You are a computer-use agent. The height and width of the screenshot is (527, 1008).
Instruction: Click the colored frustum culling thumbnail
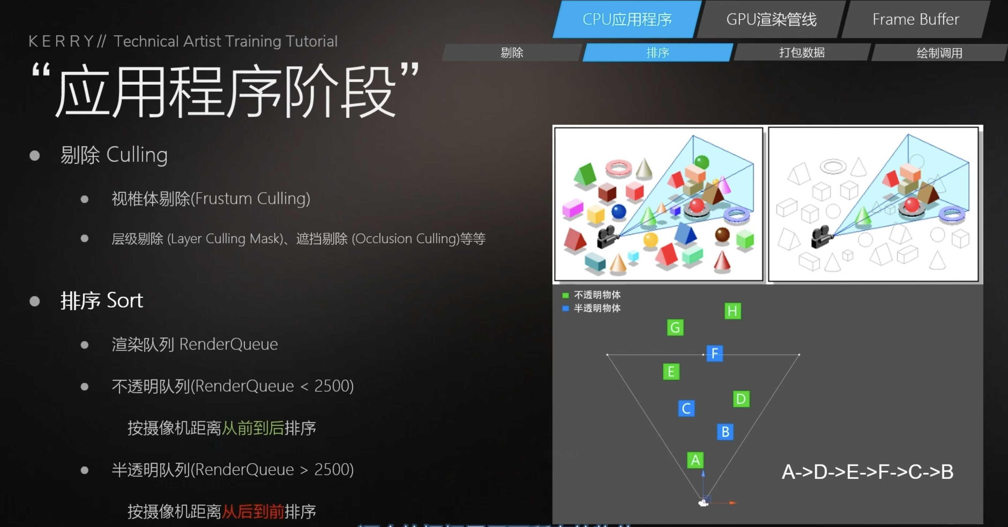(659, 204)
